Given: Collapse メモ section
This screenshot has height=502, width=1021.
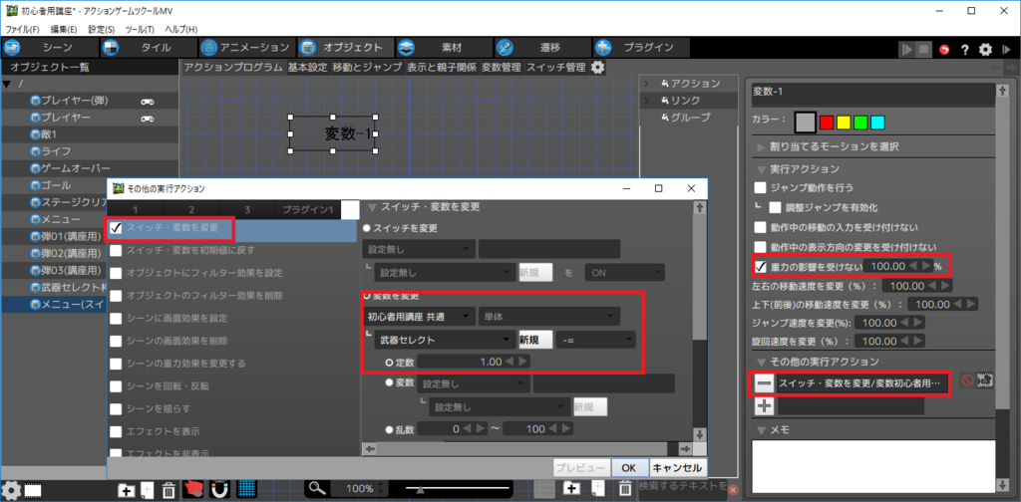Looking at the screenshot, I should (x=761, y=430).
